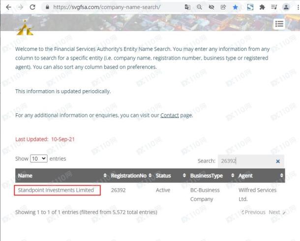The height and width of the screenshot is (241, 300).
Task: Open the extensions puzzle icon
Action: point(262,7)
